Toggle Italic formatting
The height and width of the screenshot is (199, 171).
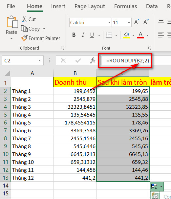tap(83, 35)
